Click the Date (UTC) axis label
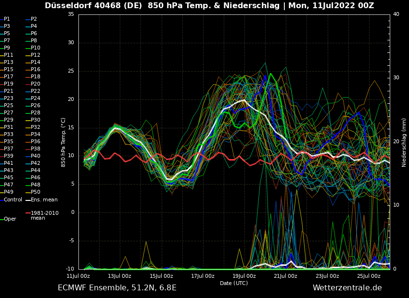 [234, 284]
